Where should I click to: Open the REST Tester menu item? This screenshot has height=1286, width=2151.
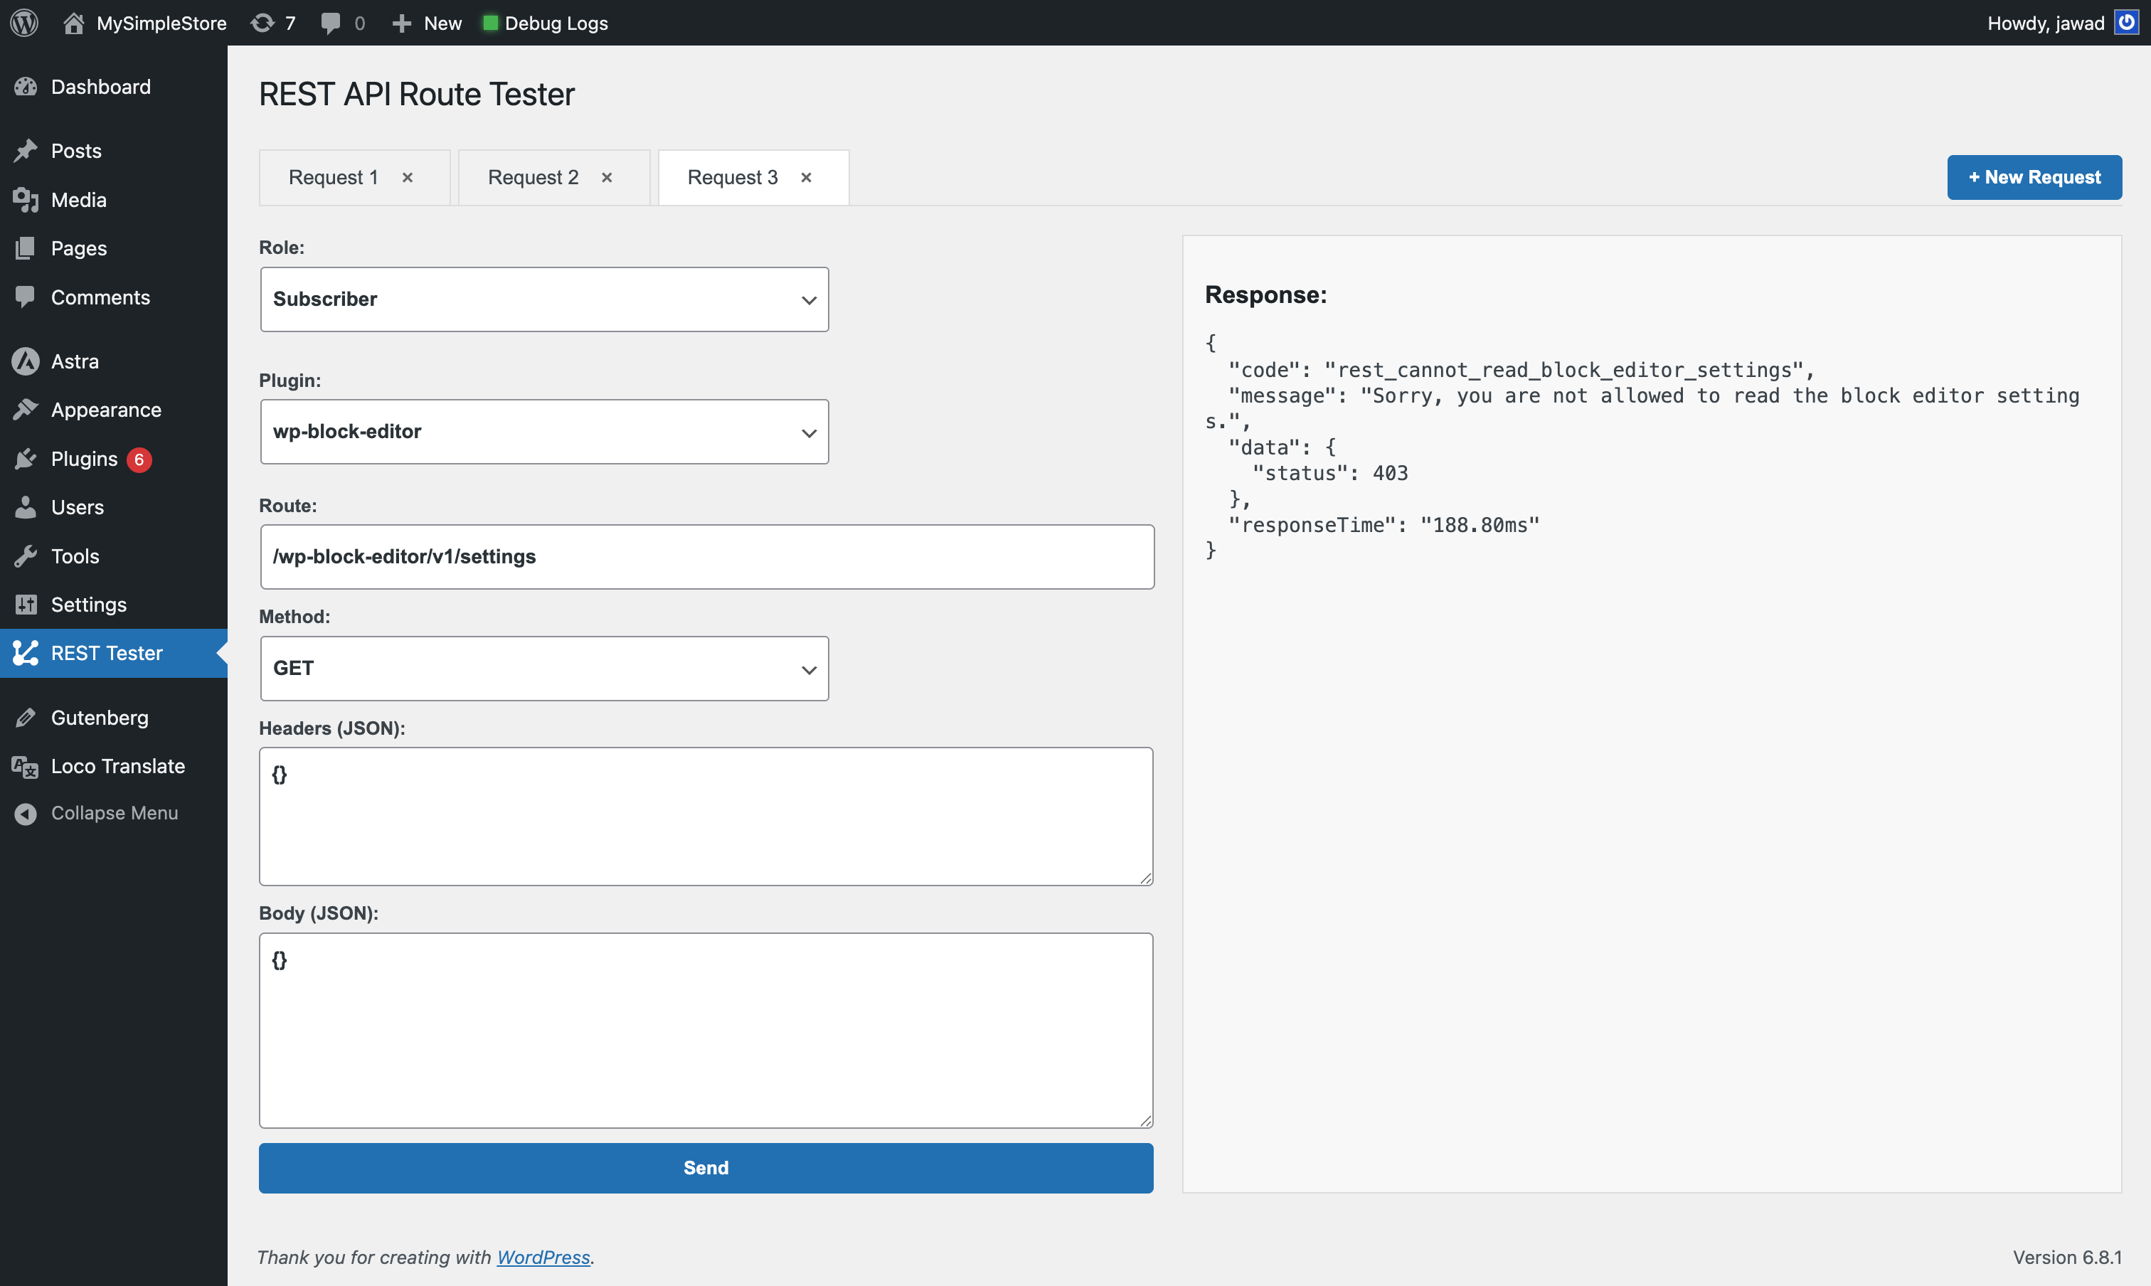click(x=114, y=654)
